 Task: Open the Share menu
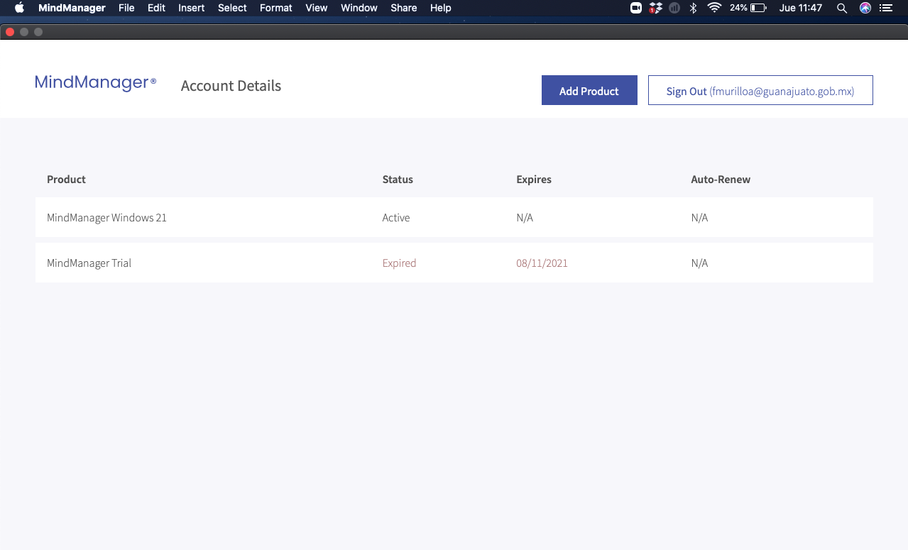click(403, 8)
